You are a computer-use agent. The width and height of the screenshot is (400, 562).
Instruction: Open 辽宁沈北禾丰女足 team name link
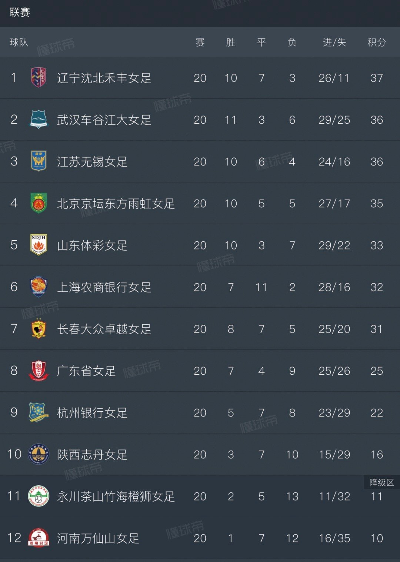point(104,78)
